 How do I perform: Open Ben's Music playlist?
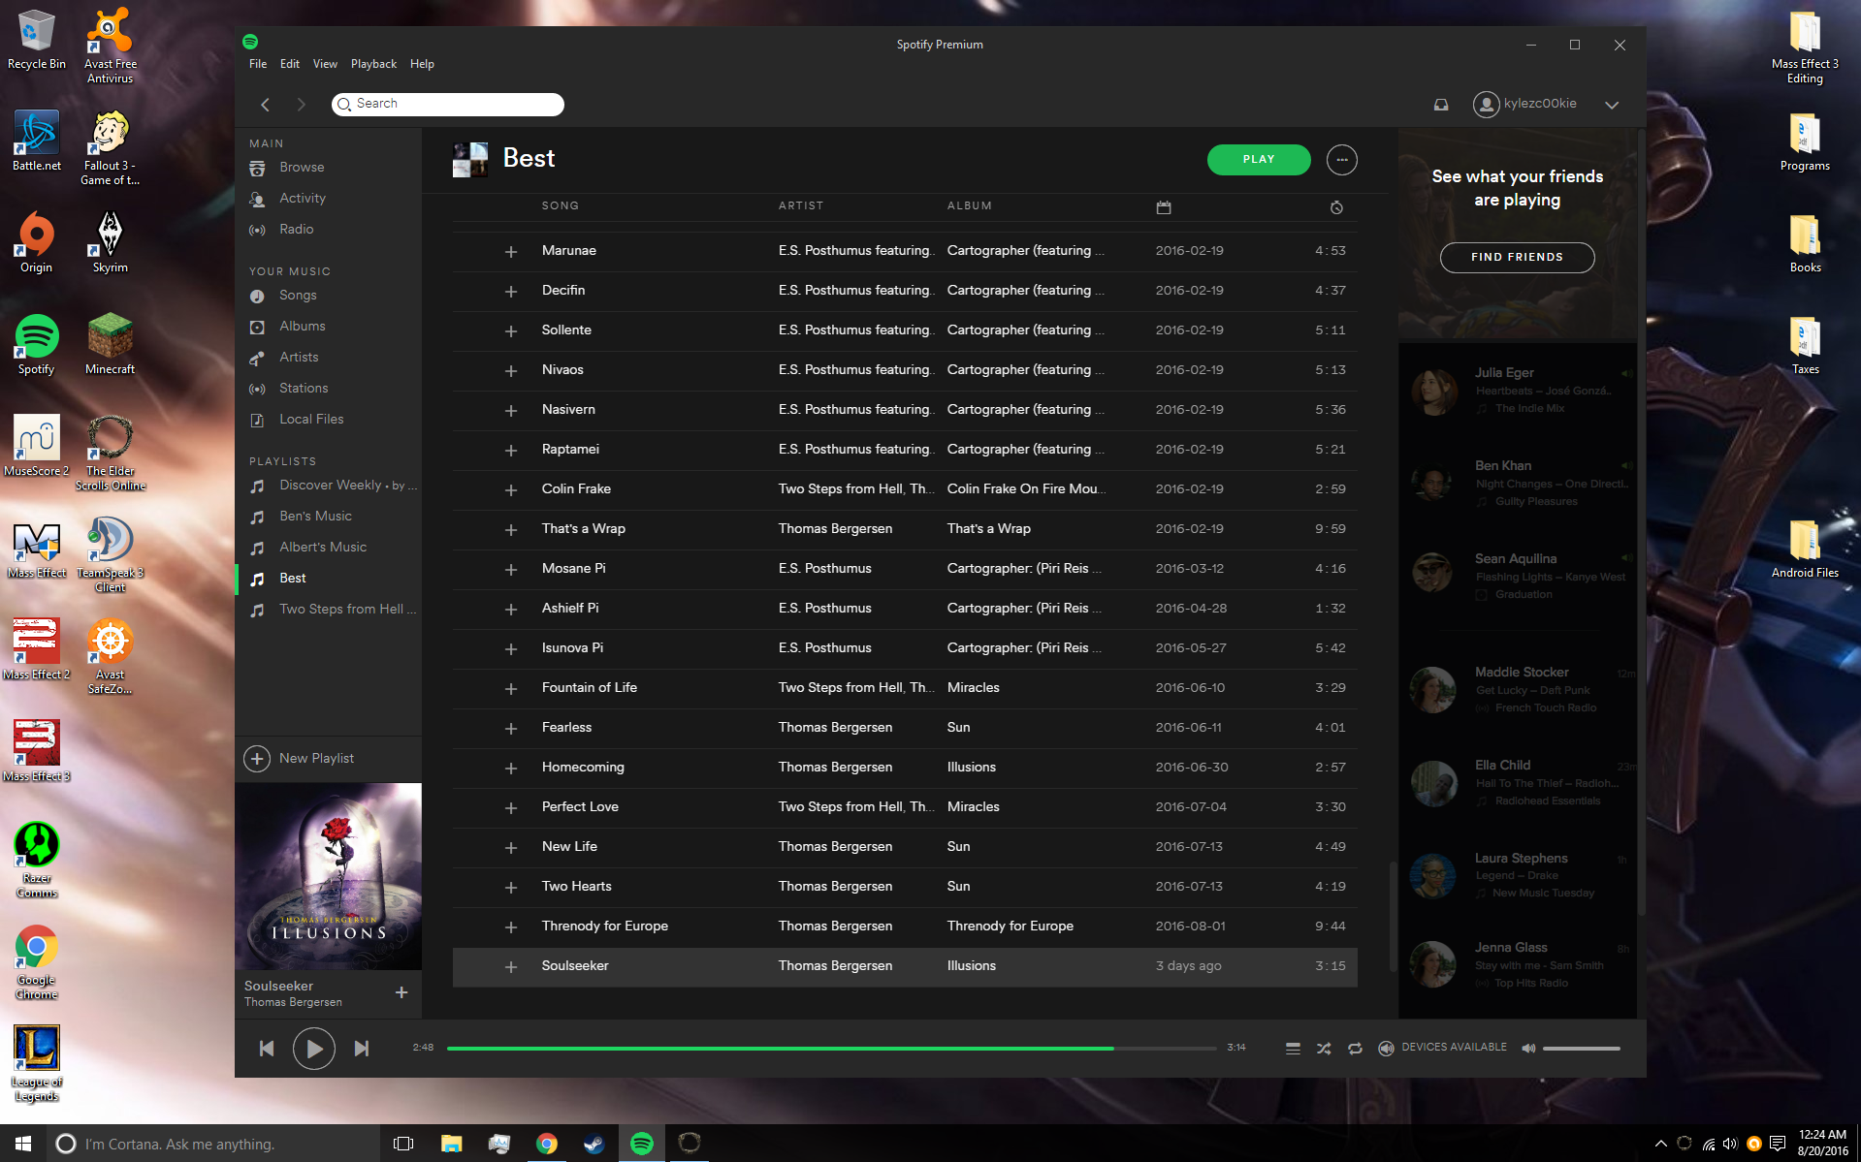316,517
